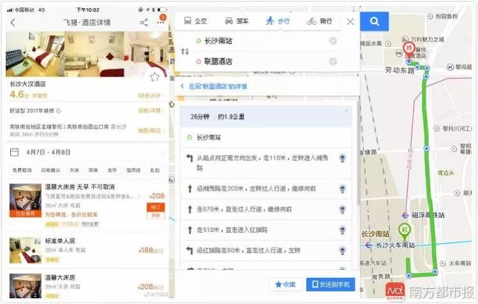Click 发送到手机 send to phone button
Screen dimensions: 478x304
click(330, 284)
